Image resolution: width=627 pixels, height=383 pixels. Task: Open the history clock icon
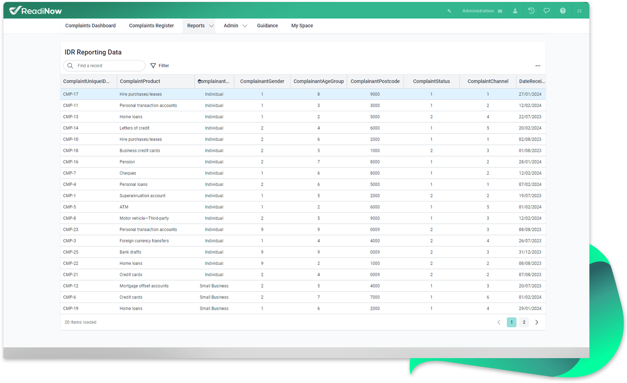[531, 11]
